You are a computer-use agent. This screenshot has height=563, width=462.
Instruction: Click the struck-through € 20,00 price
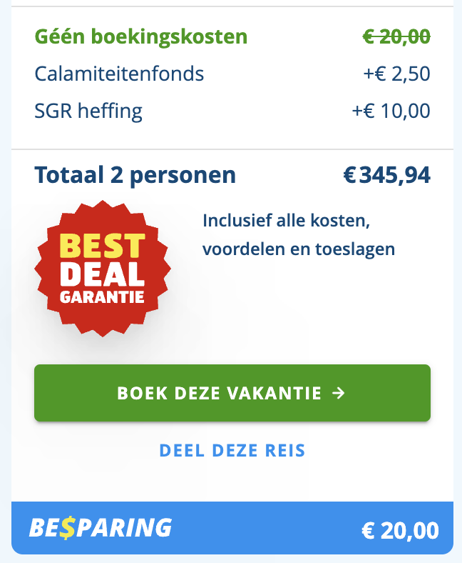[396, 36]
